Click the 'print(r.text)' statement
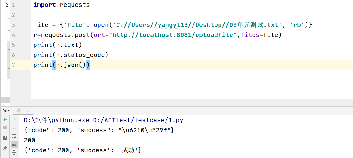 coord(58,45)
